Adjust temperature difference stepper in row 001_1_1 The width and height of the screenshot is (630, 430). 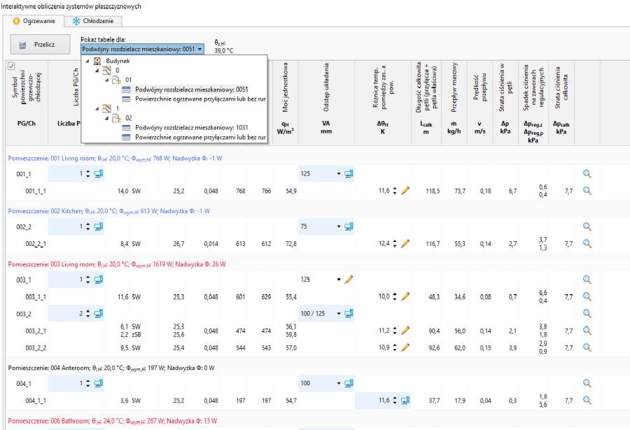(x=395, y=191)
